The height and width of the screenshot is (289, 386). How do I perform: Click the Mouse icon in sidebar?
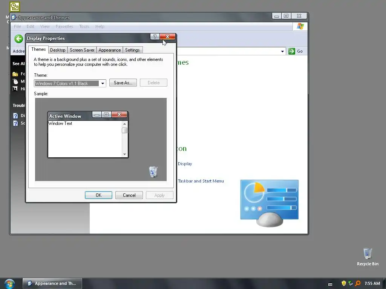[x=15, y=81]
